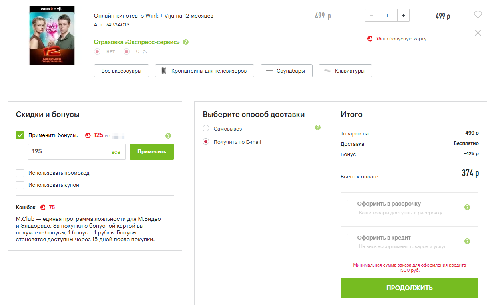This screenshot has height=305, width=498.
Task: Show help for Оформить в рассрочку
Action: point(467,207)
